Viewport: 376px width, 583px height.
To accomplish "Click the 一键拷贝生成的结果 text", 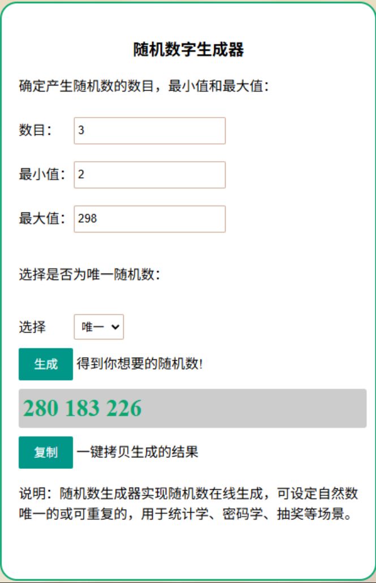I will [137, 452].
